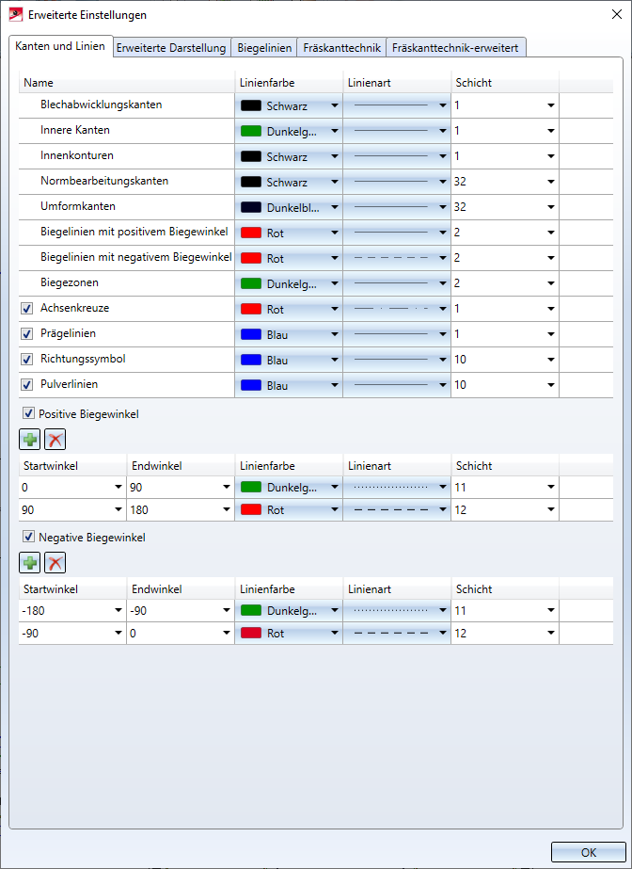This screenshot has height=869, width=632.
Task: Open Linienfarbe dropdown for Biegezonen
Action: [335, 283]
